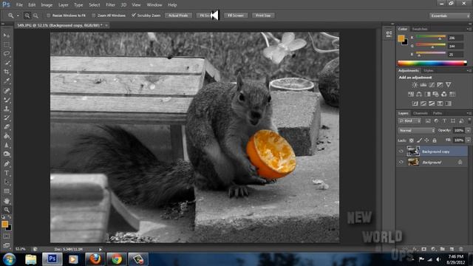Image resolution: width=473 pixels, height=266 pixels.
Task: Add a Brightness/Contrast adjustment
Action: pyautogui.click(x=415, y=85)
